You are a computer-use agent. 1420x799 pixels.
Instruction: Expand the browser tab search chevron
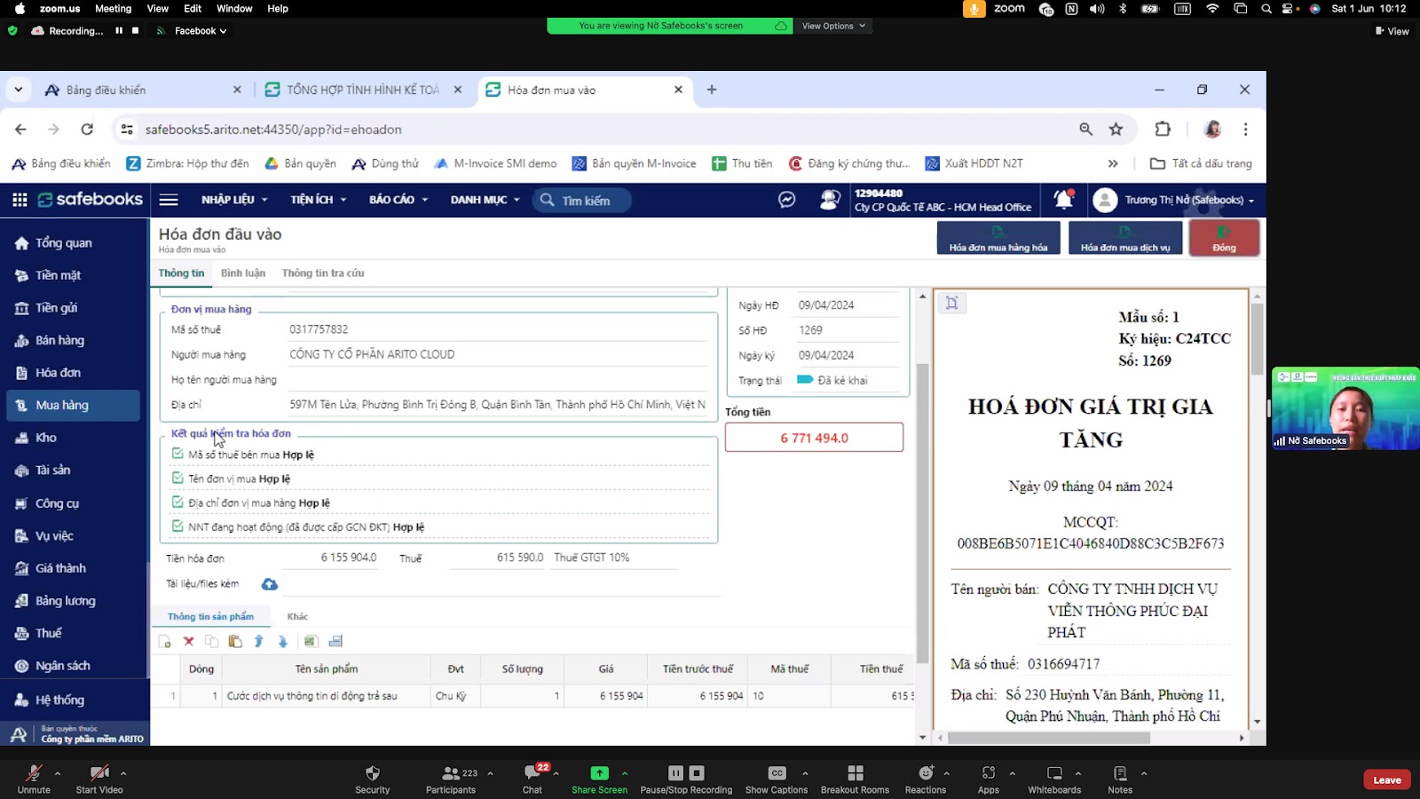click(x=19, y=90)
